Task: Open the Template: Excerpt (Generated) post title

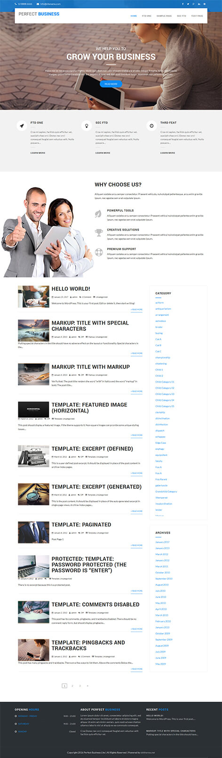Action: (96, 487)
